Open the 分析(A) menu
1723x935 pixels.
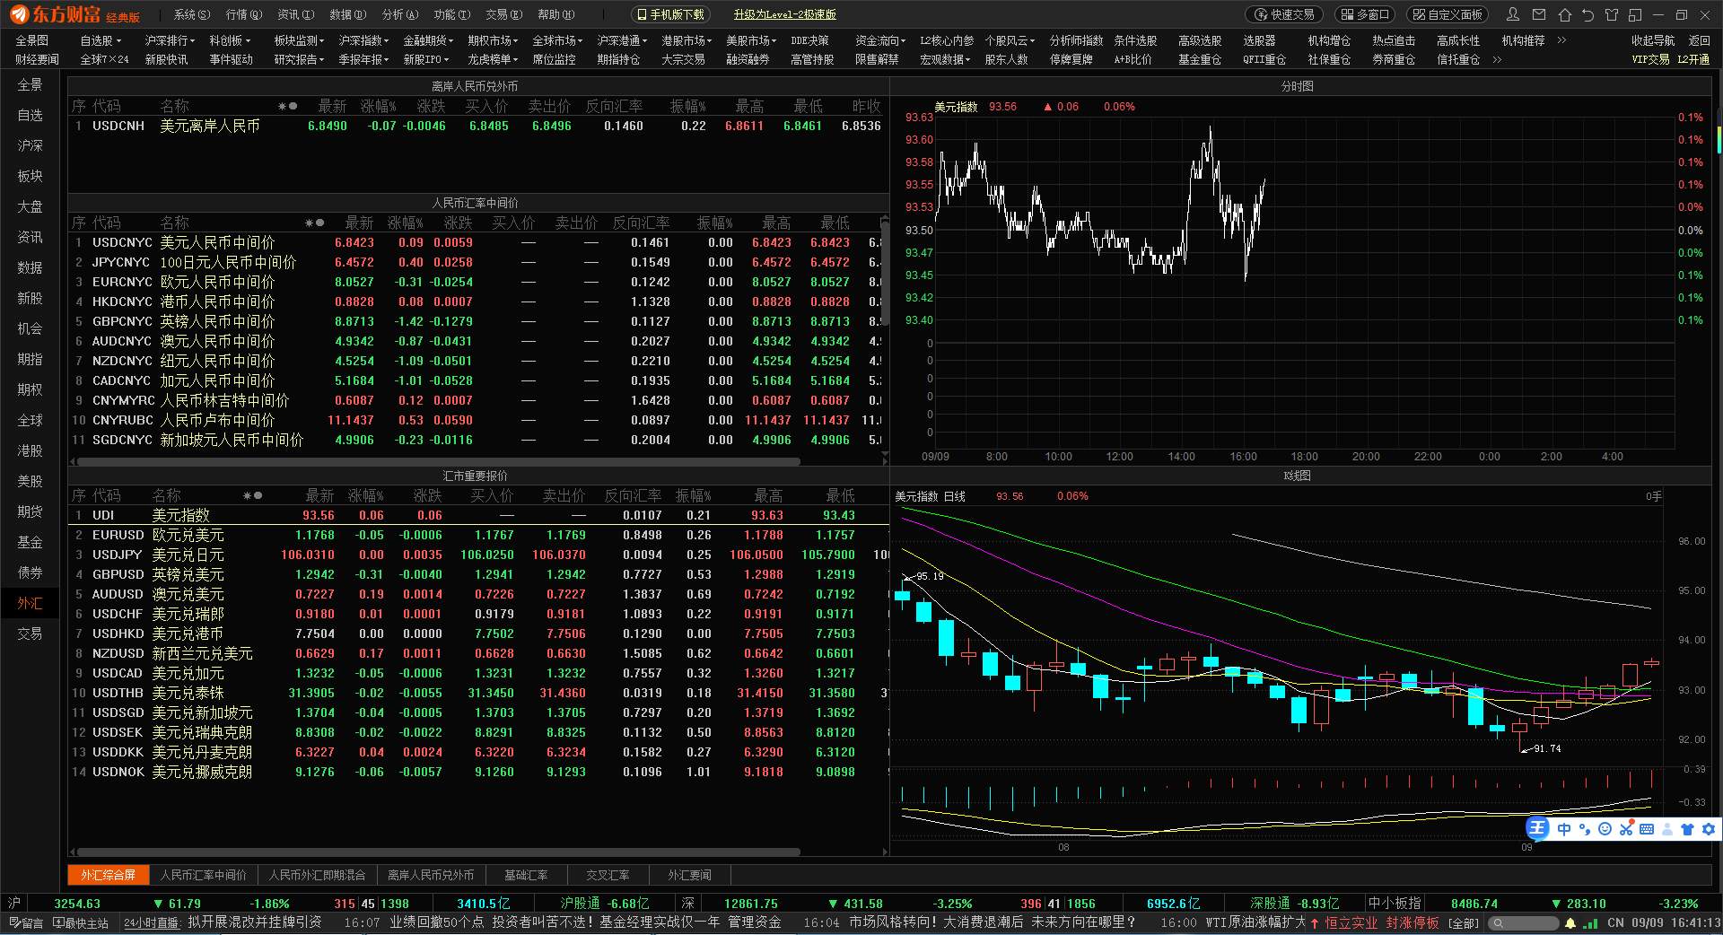click(x=400, y=14)
